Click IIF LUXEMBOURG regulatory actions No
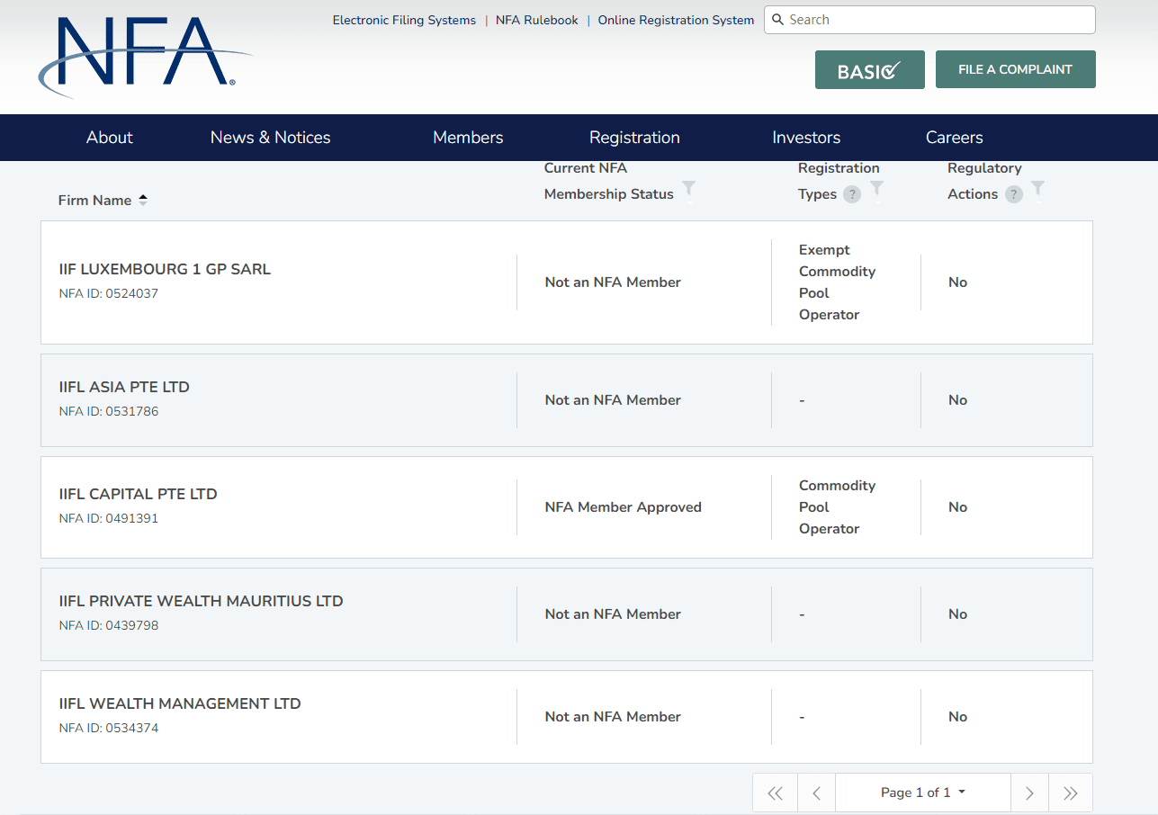This screenshot has height=815, width=1158. (x=957, y=282)
